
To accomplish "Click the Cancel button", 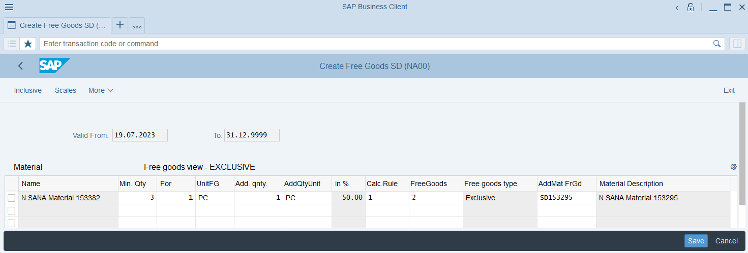I will pos(727,241).
